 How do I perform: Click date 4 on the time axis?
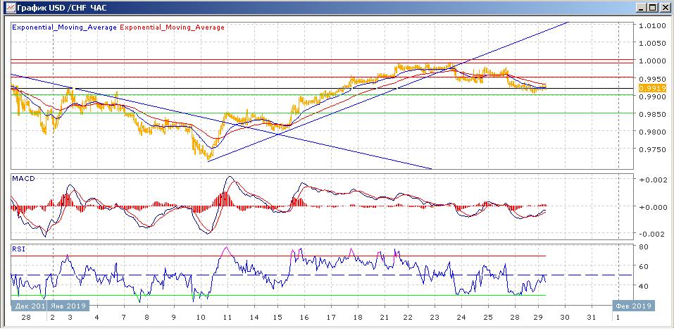pyautogui.click(x=96, y=317)
